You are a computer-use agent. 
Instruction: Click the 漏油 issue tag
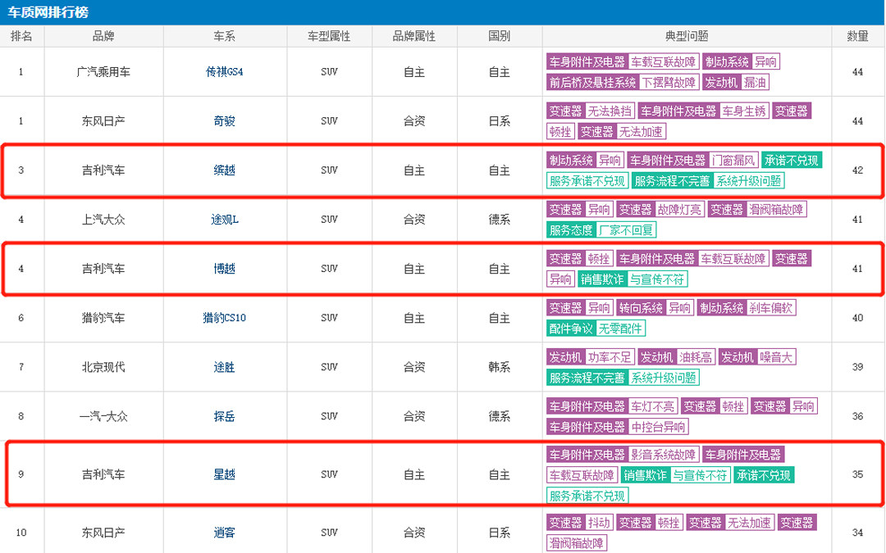click(x=755, y=83)
